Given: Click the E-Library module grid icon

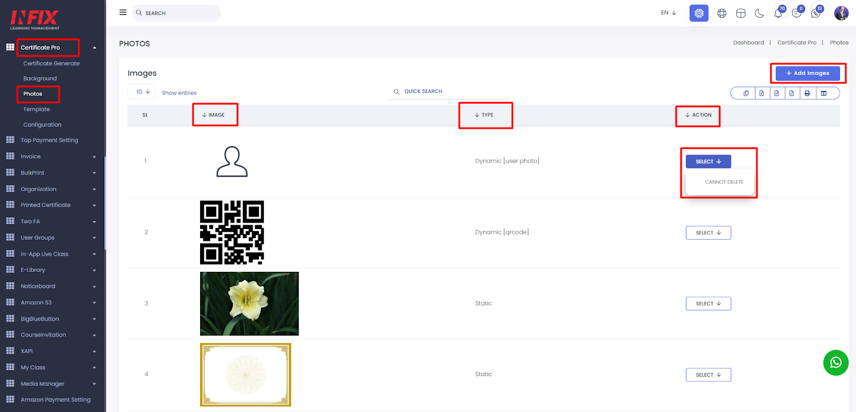Looking at the screenshot, I should tap(10, 270).
